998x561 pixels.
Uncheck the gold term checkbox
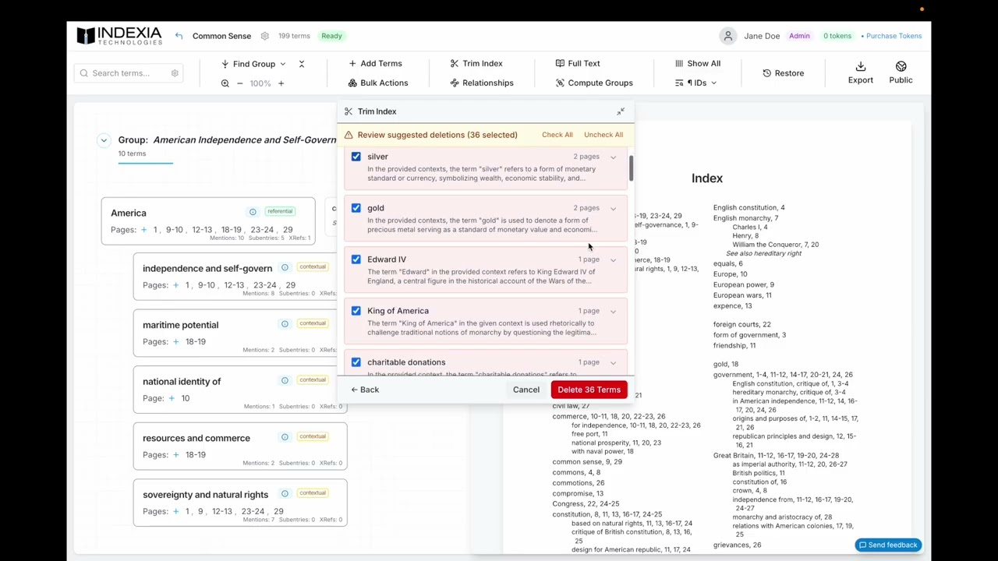(356, 208)
